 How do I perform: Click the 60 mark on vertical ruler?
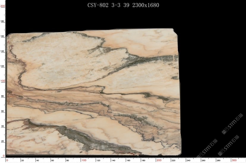tap(2, 111)
